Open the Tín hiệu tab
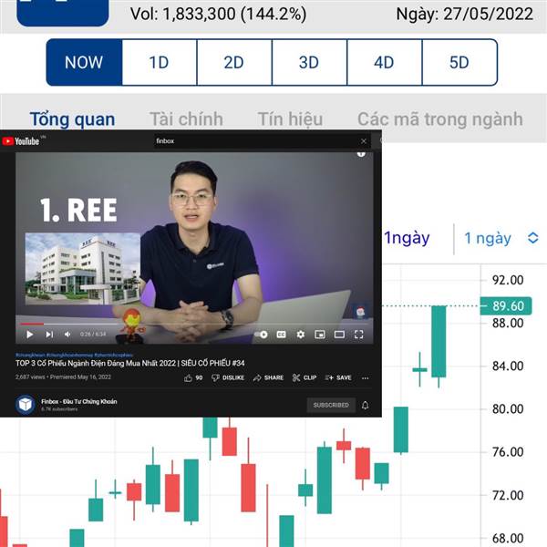 pyautogui.click(x=290, y=119)
